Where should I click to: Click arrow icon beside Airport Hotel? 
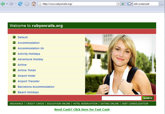[14, 75]
